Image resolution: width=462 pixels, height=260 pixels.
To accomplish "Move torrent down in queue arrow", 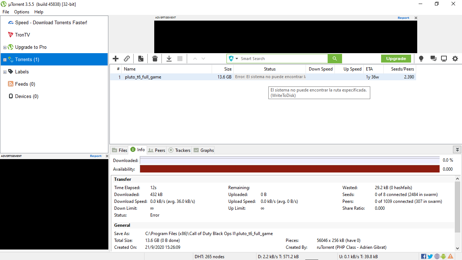I will pyautogui.click(x=203, y=59).
